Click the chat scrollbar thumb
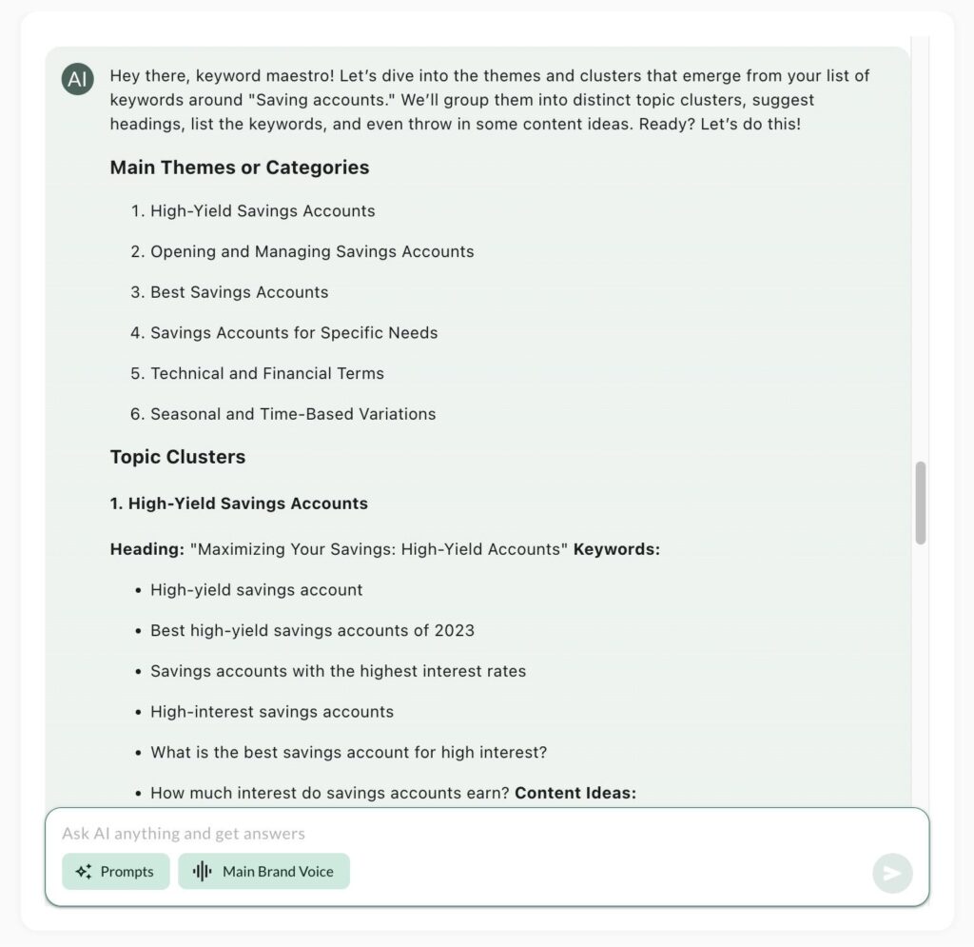 [x=921, y=503]
